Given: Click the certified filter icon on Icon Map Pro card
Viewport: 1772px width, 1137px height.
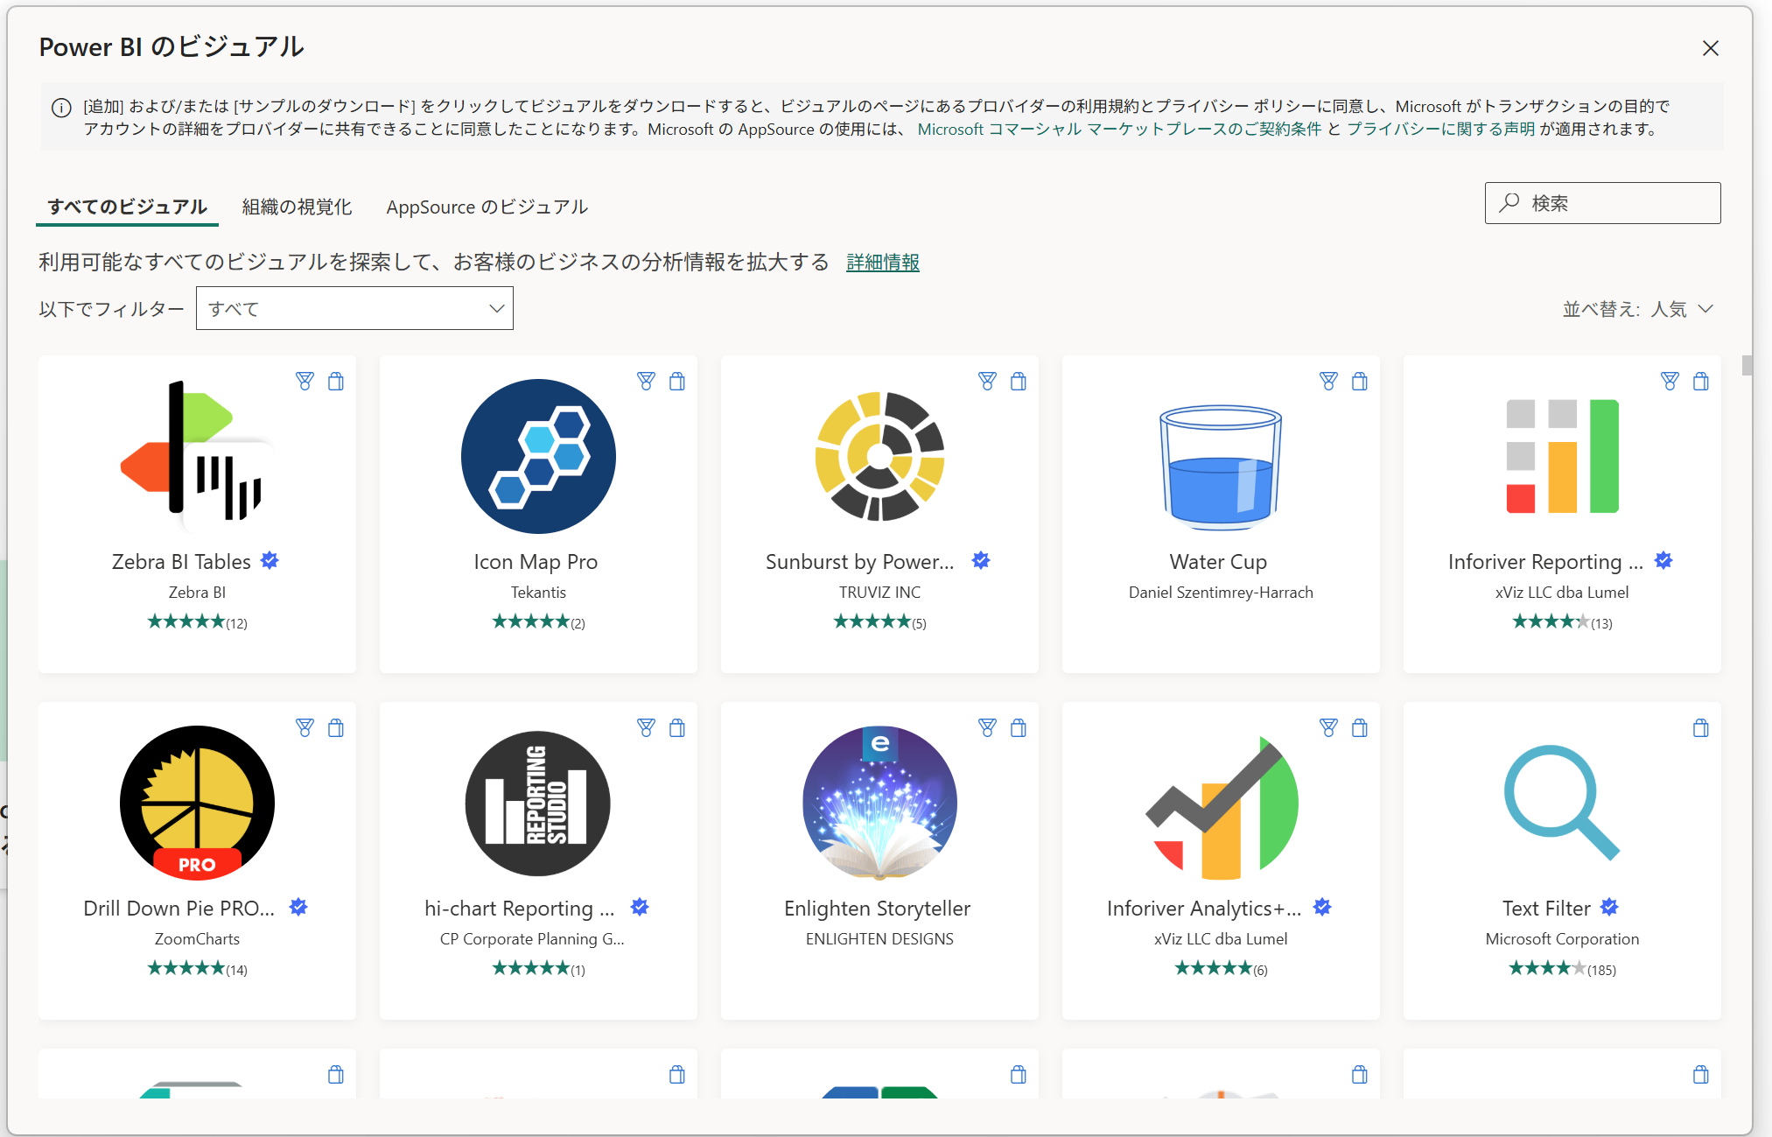Looking at the screenshot, I should (x=646, y=381).
